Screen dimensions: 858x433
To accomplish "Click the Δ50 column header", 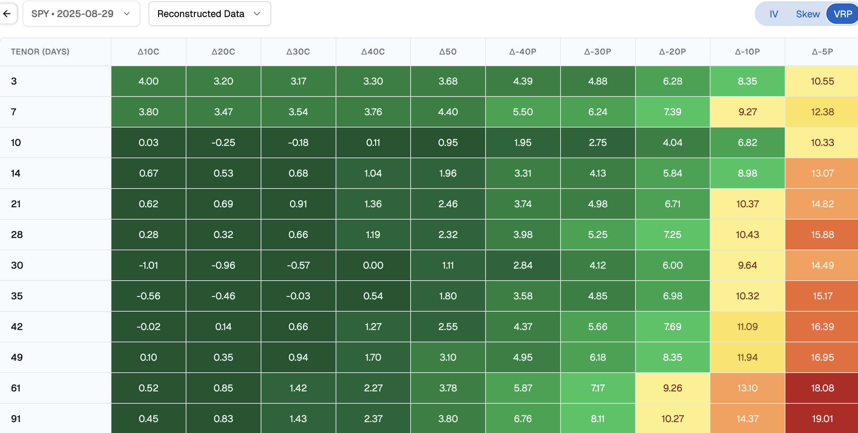I will tap(448, 51).
